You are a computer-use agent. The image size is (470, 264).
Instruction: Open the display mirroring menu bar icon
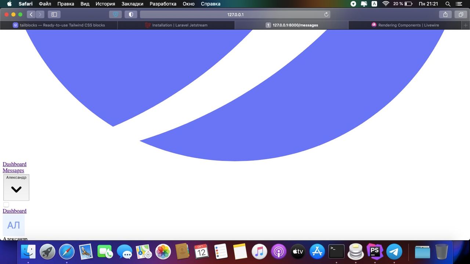(x=364, y=4)
